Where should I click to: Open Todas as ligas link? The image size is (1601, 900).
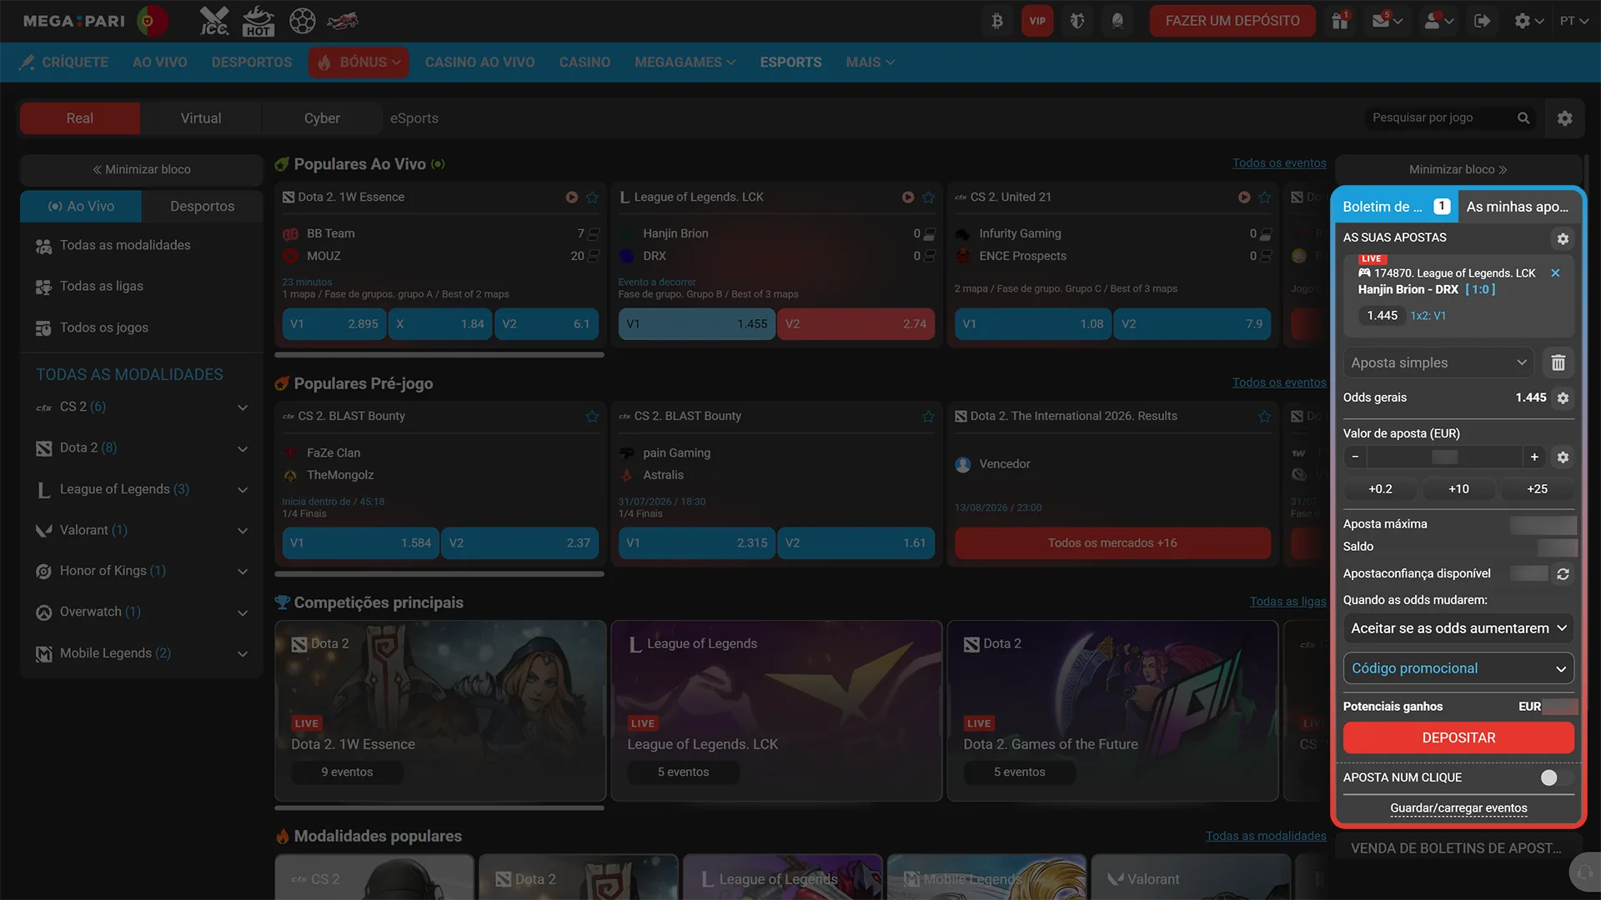point(1287,602)
